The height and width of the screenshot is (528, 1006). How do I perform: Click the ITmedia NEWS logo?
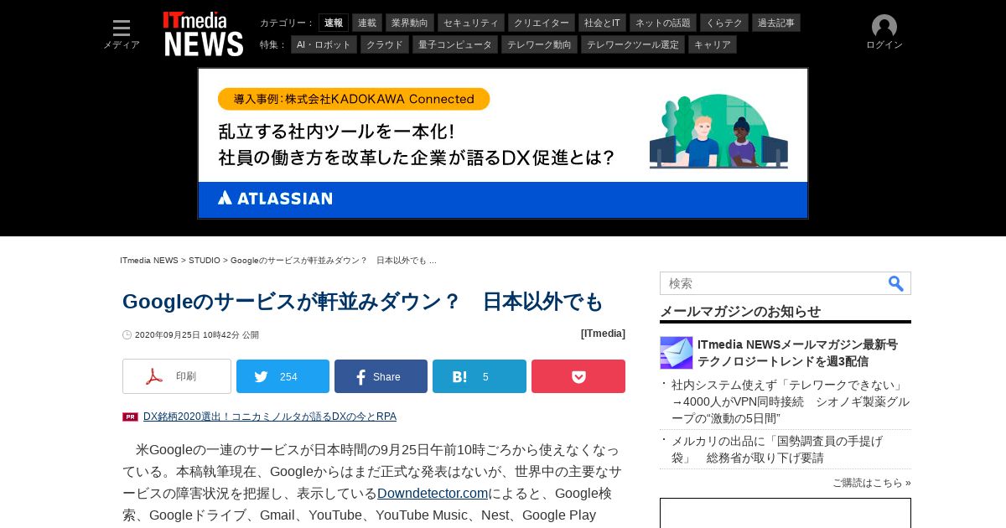point(203,34)
